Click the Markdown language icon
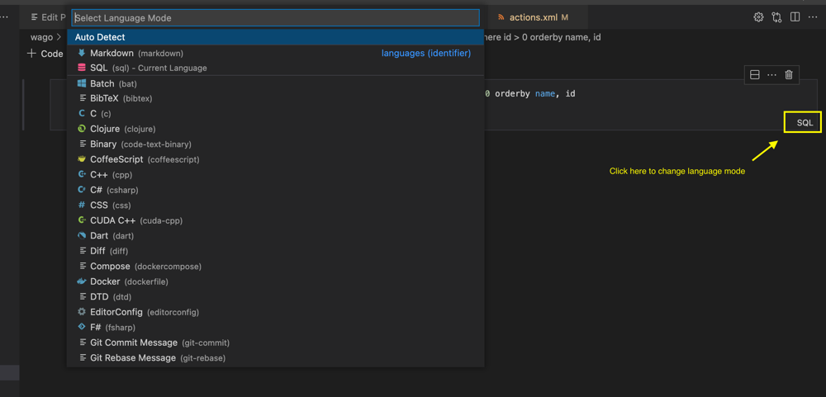Screen dimensions: 826x397 (x=82, y=53)
